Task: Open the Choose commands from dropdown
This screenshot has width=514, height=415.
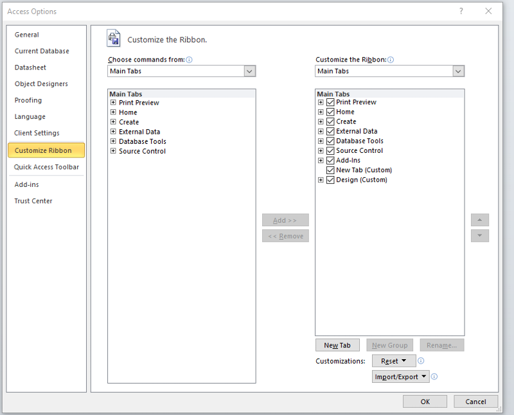Action: click(250, 71)
